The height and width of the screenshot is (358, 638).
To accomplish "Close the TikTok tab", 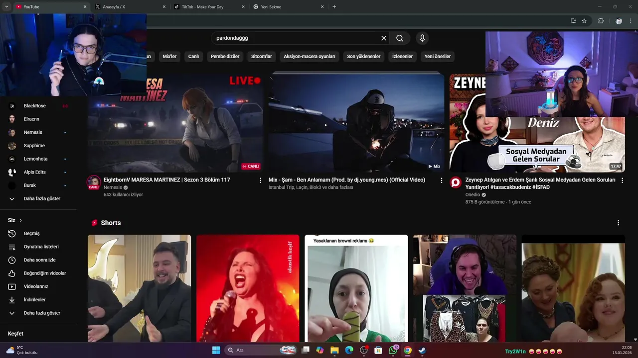I will (243, 7).
